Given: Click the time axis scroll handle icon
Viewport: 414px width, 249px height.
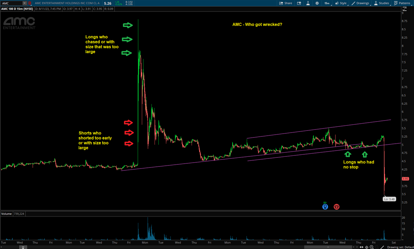Looking at the screenshot, I should tap(23, 247).
